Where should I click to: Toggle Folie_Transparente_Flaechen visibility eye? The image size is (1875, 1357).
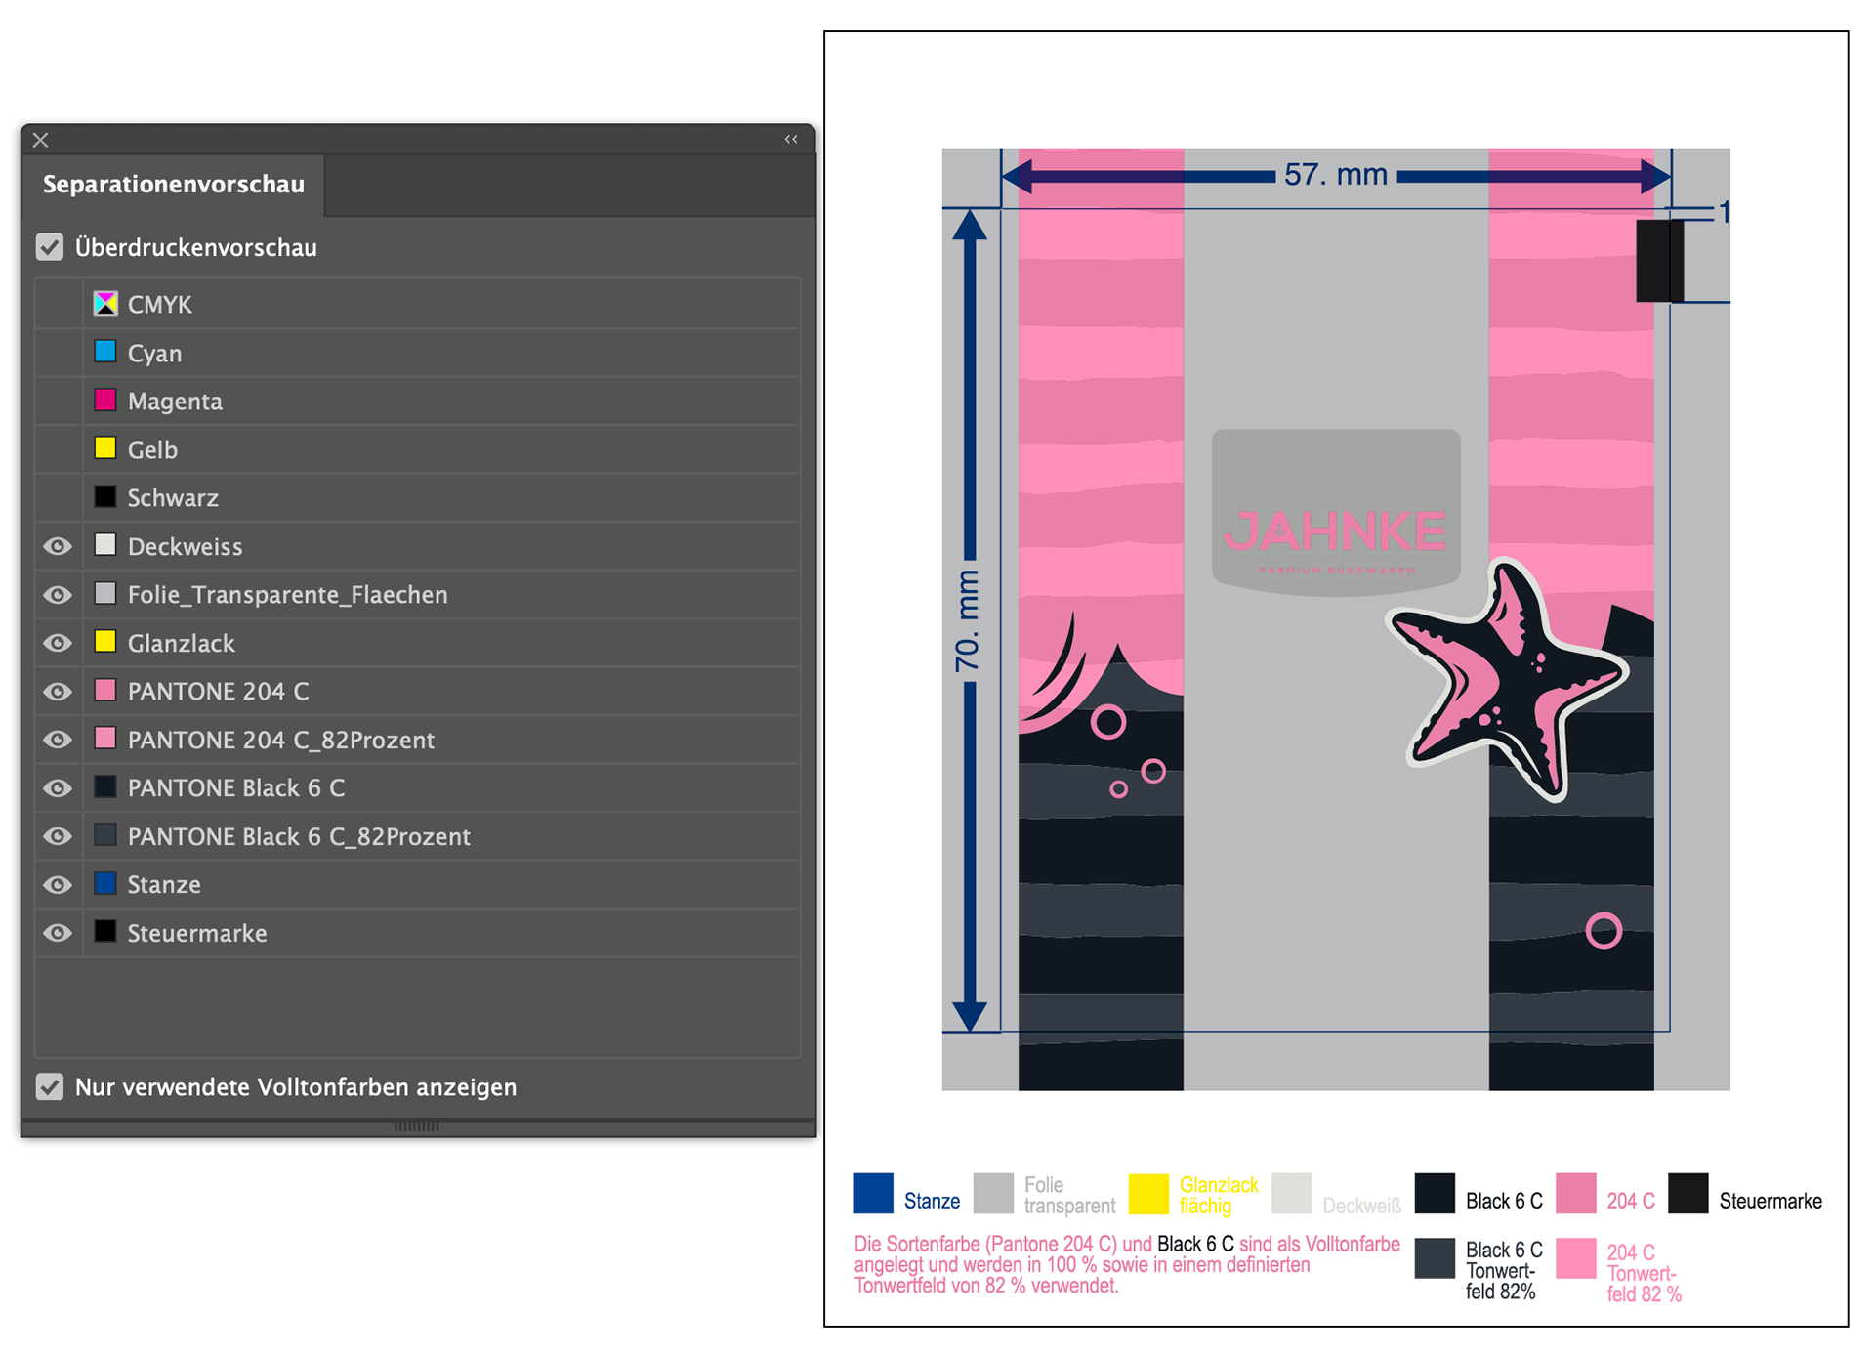click(58, 595)
